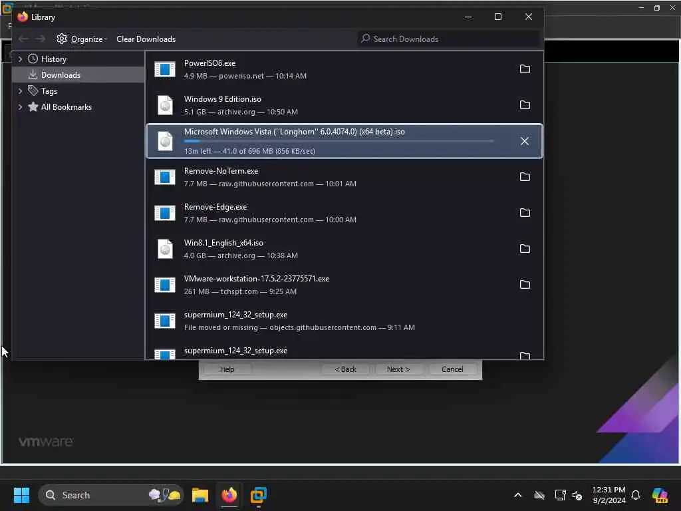681x511 pixels.
Task: Open folder for Remove-Edge.exe
Action: point(525,213)
